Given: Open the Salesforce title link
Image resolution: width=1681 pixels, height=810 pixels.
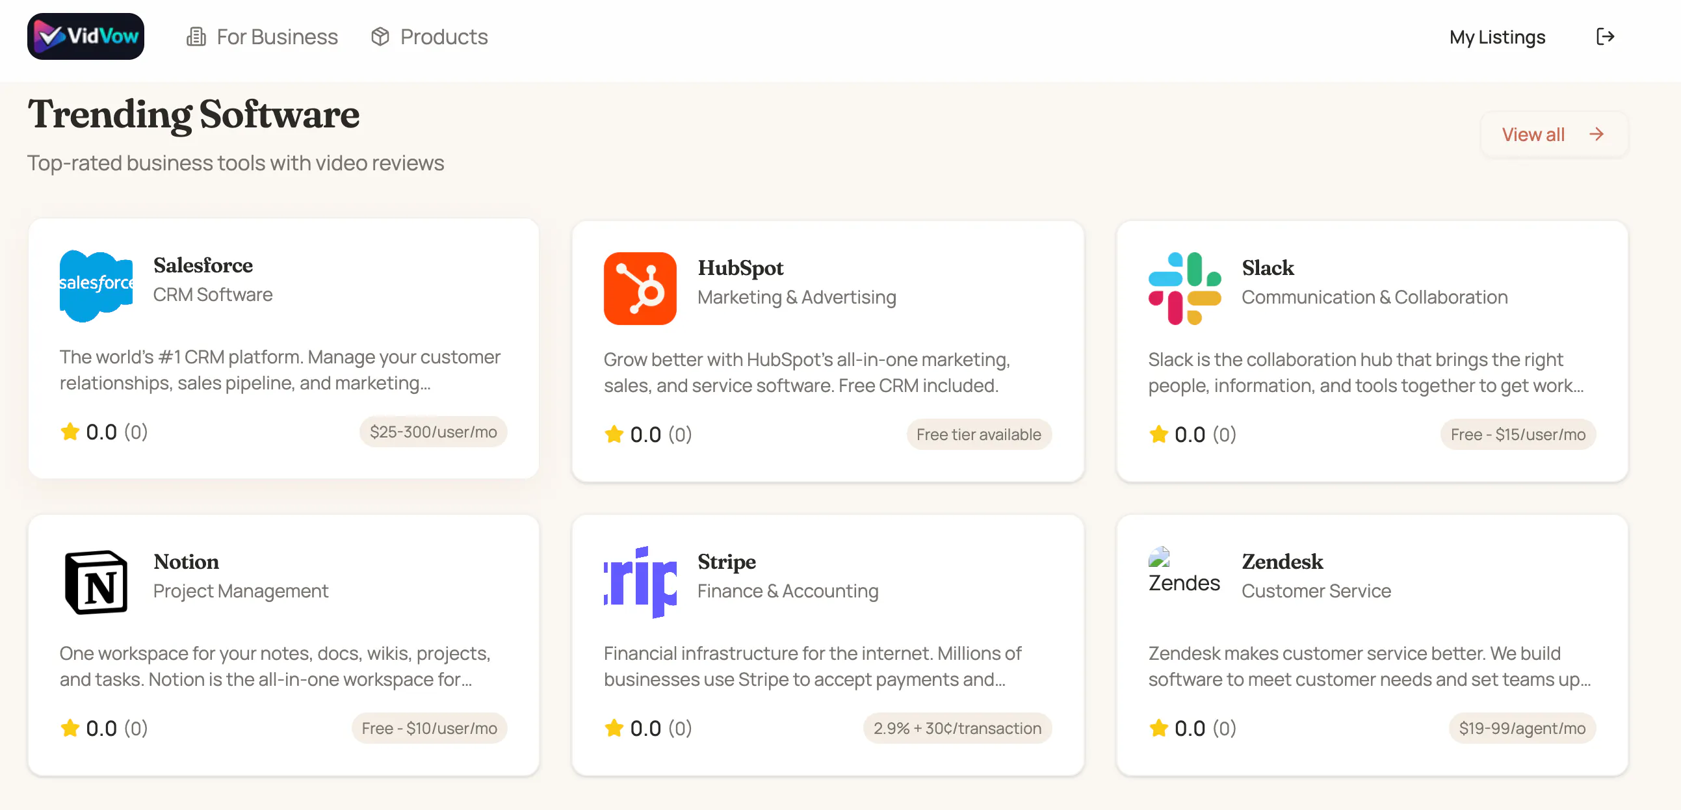Looking at the screenshot, I should point(203,266).
